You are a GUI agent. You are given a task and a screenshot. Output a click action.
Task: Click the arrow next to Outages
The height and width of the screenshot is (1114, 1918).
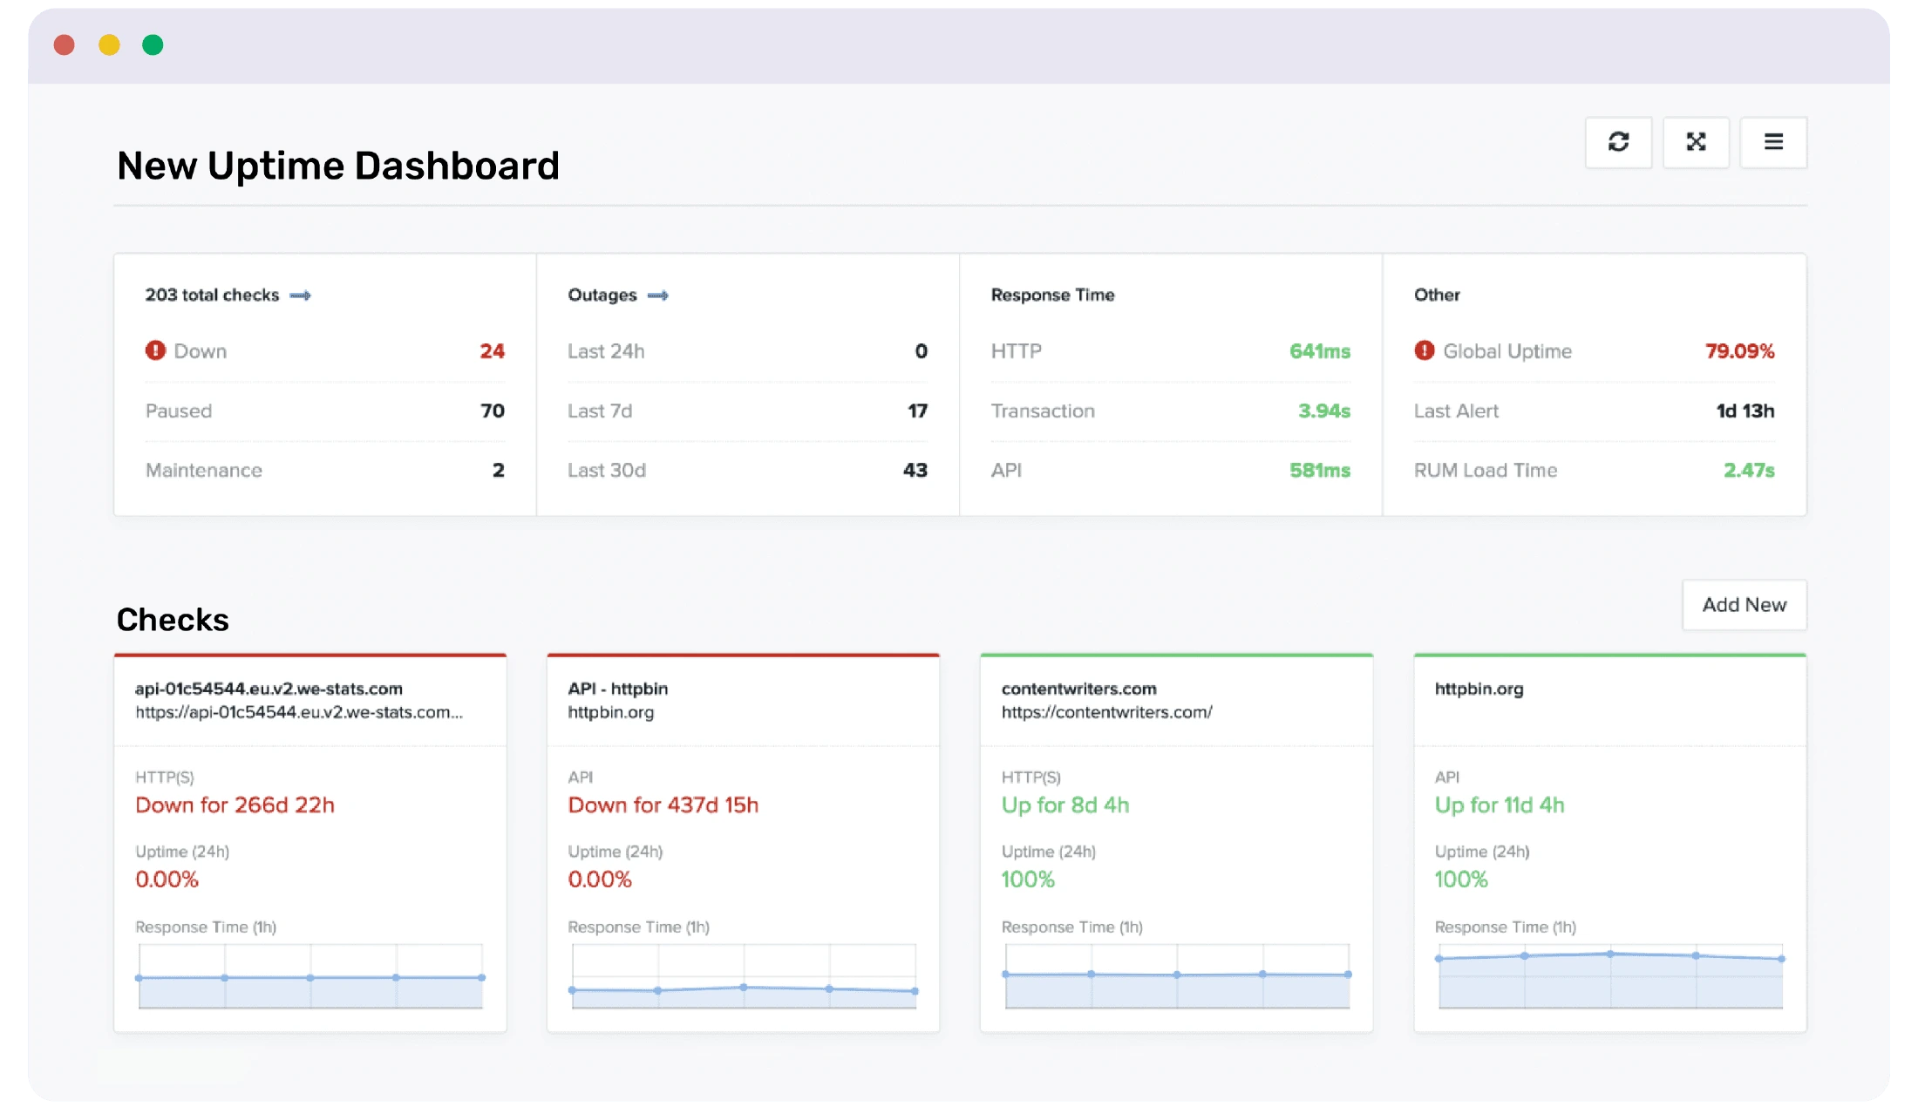pyautogui.click(x=658, y=295)
